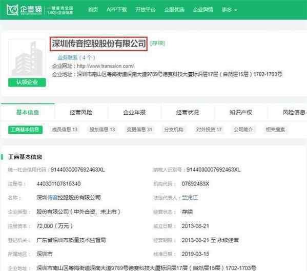Jump to 公司简介 section
Image resolution: width=307 pixels, height=271 pixels.
click(243, 130)
